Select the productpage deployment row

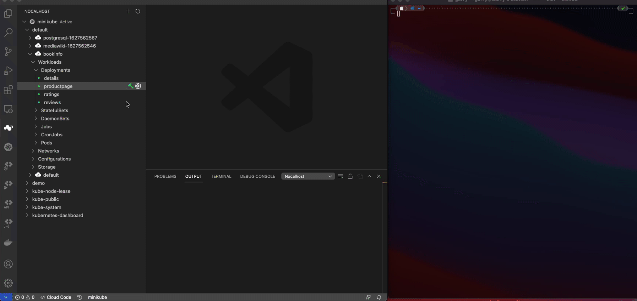82,86
